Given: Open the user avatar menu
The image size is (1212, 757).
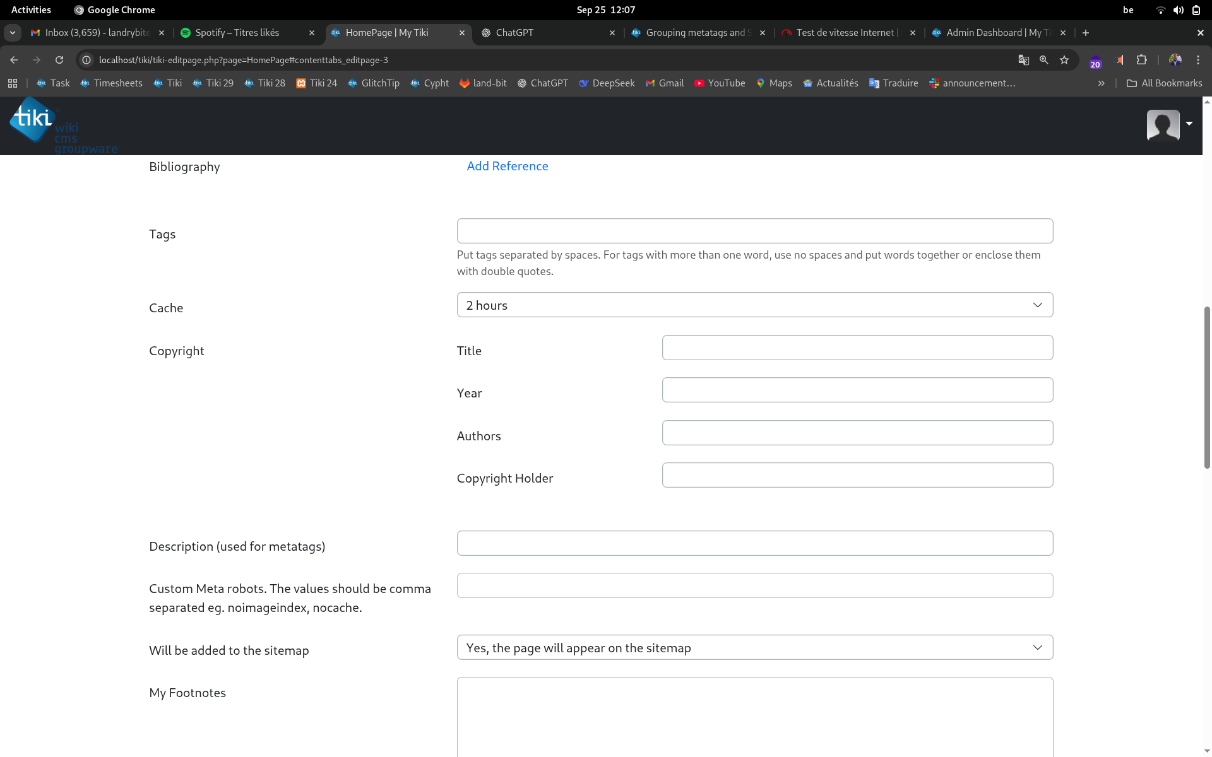Looking at the screenshot, I should coord(1163,124).
